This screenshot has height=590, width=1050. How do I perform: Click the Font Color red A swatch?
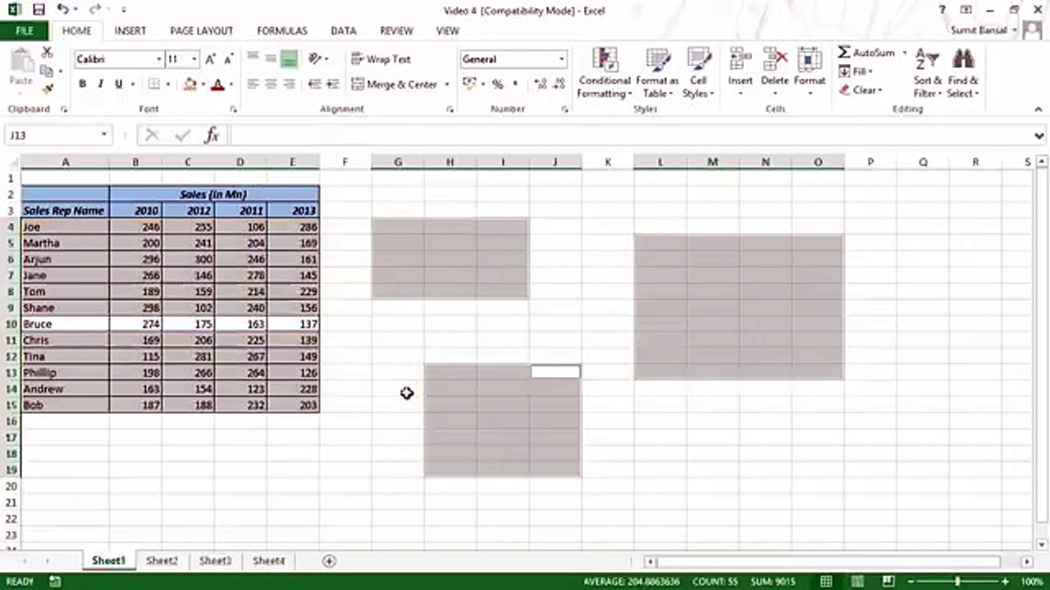[217, 84]
